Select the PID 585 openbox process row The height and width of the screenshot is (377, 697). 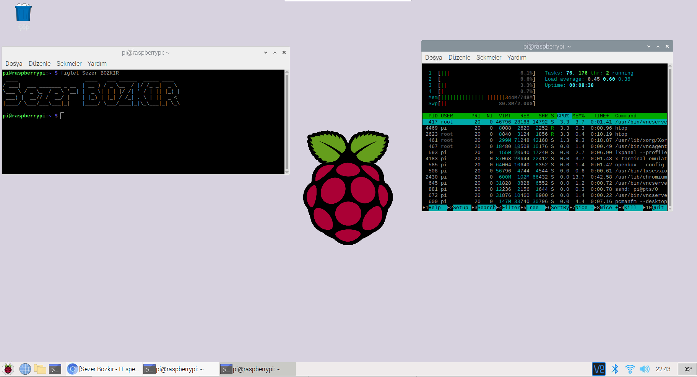point(545,165)
